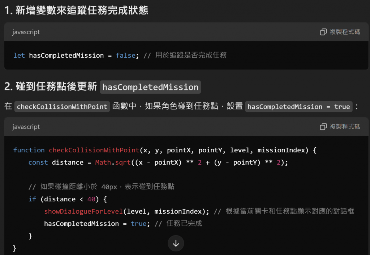
Task: Click the showDialogueForLevel function call
Action: pos(83,211)
